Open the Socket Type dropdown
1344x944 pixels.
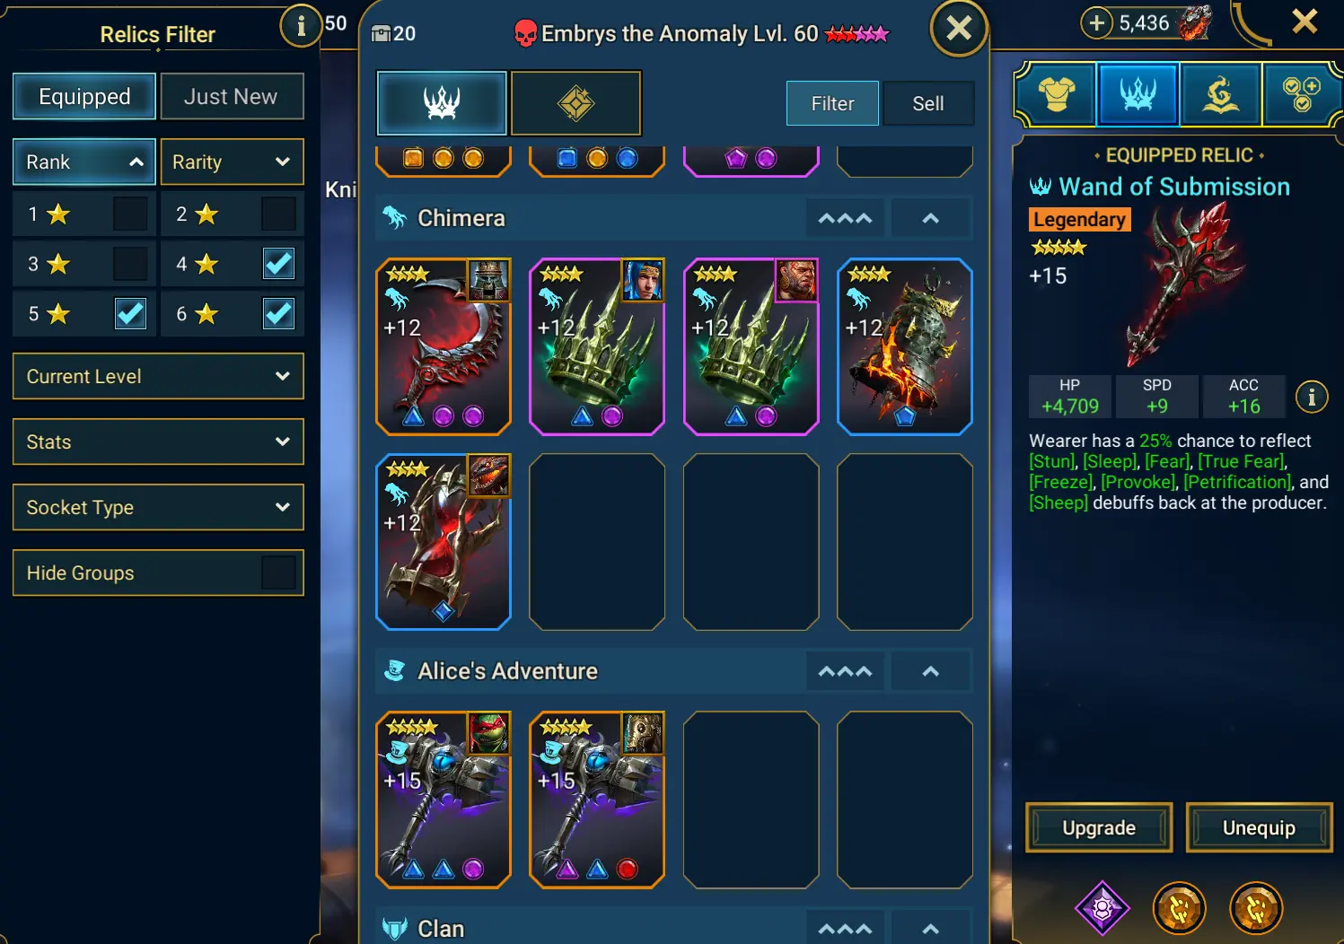(158, 507)
